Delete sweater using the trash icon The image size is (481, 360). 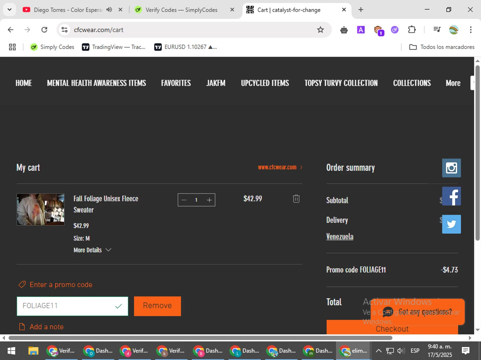click(296, 199)
